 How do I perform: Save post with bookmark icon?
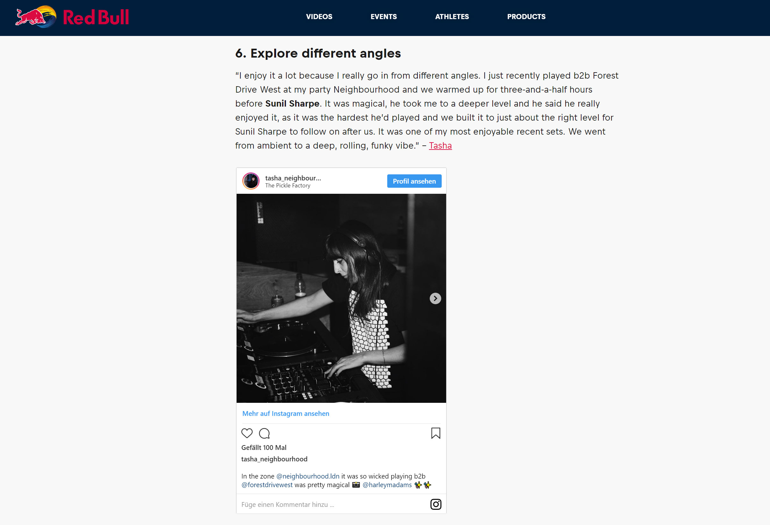[436, 433]
